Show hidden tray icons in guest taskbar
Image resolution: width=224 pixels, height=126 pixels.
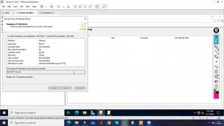195,113
